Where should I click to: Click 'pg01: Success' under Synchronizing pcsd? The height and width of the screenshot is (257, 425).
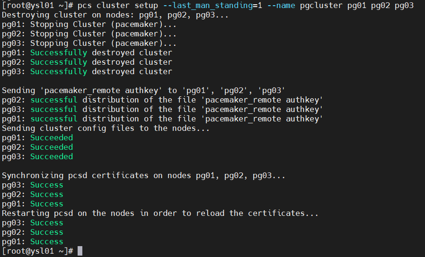(x=33, y=204)
